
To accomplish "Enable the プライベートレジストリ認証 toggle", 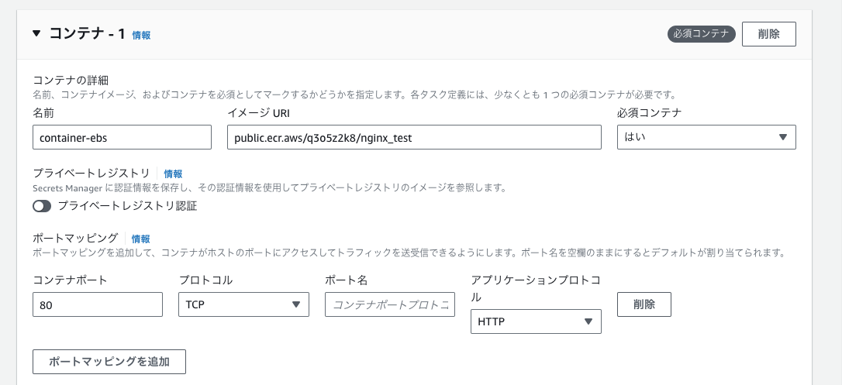I will coord(42,206).
